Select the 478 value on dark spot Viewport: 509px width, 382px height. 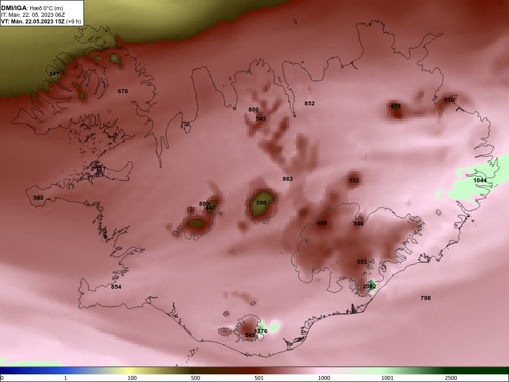(x=395, y=106)
